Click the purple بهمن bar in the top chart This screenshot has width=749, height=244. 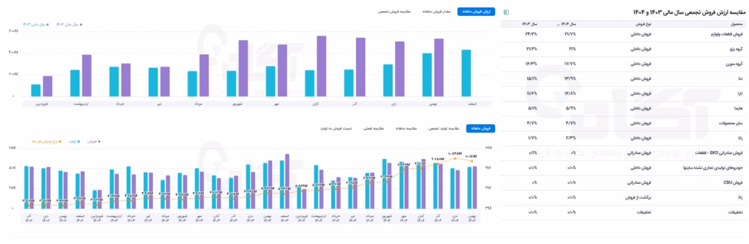[x=439, y=68]
